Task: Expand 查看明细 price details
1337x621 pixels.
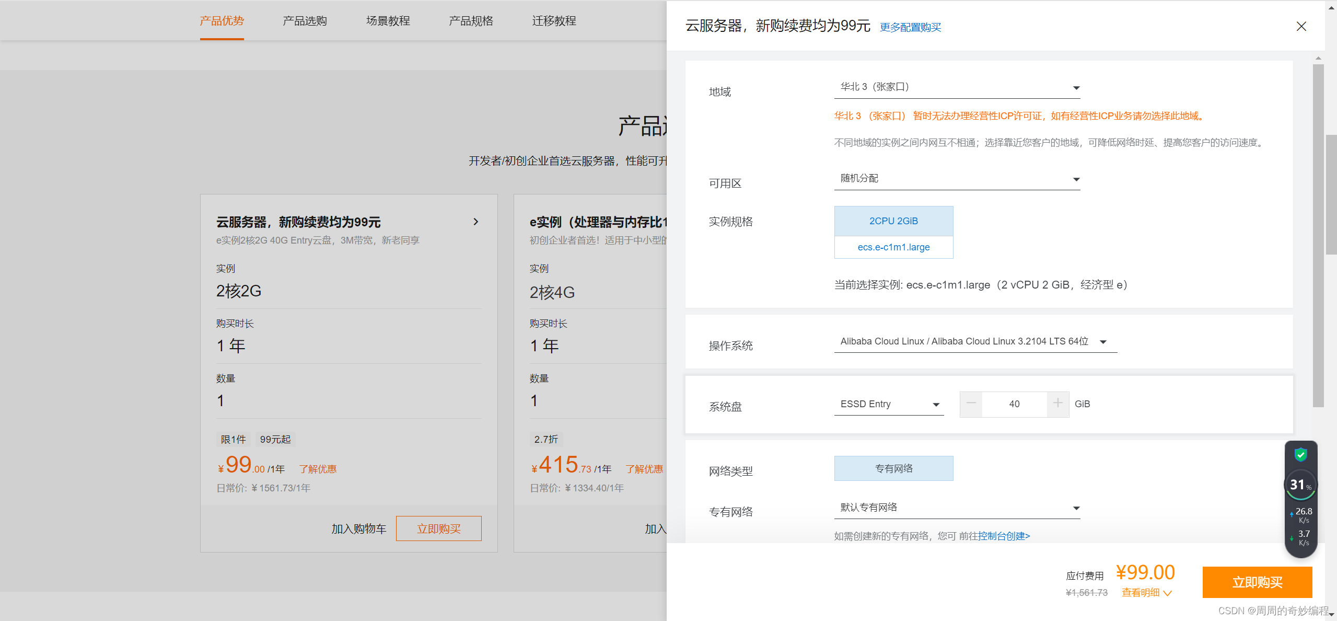Action: (1146, 593)
